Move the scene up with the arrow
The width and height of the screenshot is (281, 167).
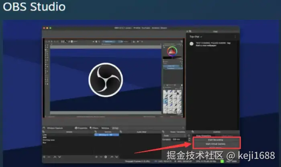(55, 157)
